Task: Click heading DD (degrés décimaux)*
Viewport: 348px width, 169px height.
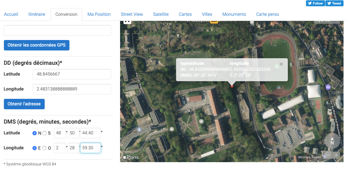Action: [33, 63]
